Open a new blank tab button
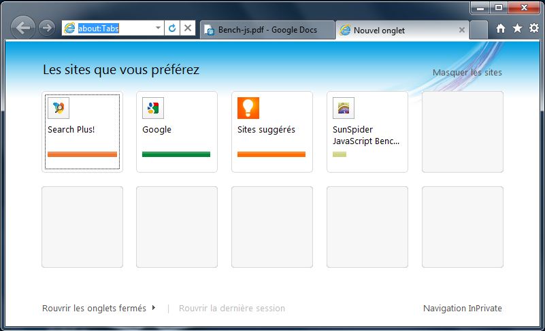 pos(478,30)
